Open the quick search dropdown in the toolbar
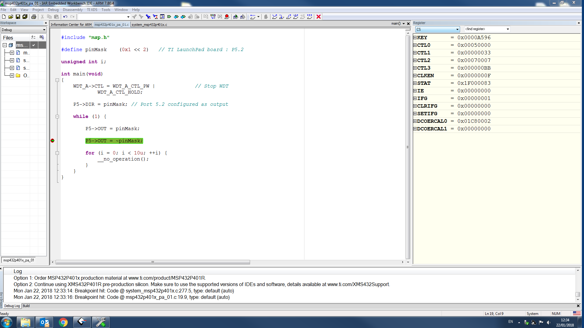The image size is (584, 328). [128, 17]
